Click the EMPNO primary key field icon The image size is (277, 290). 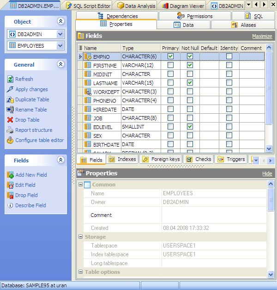pyautogui.click(x=88, y=56)
